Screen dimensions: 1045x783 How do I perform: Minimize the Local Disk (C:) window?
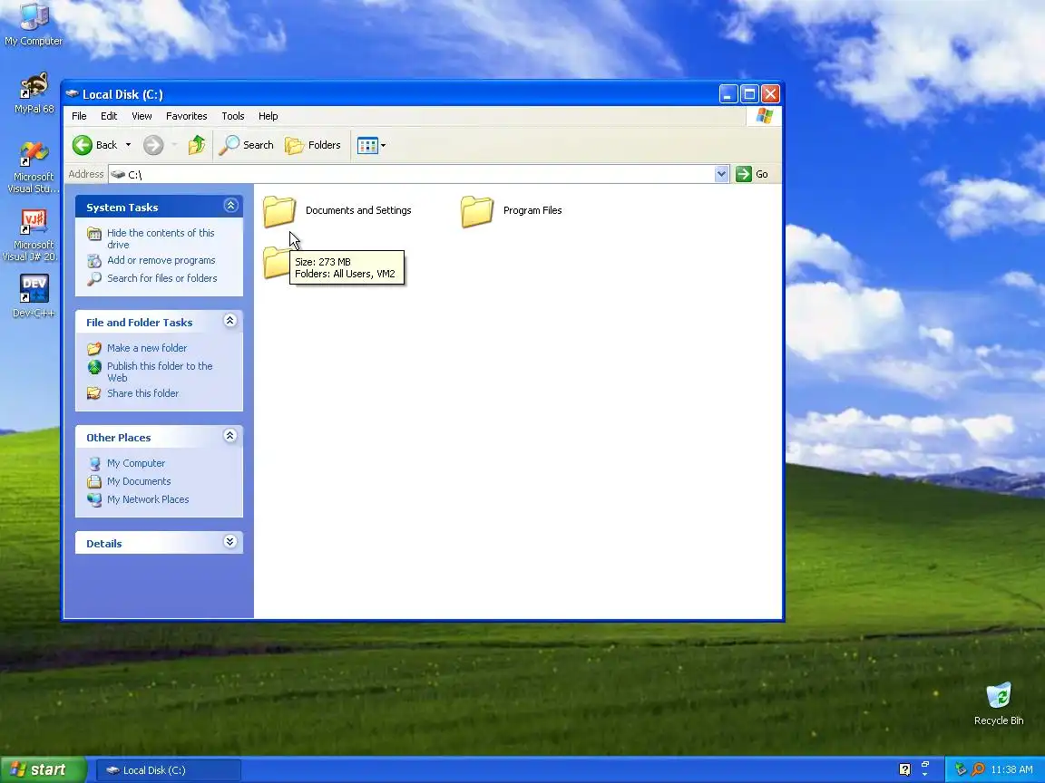point(728,94)
